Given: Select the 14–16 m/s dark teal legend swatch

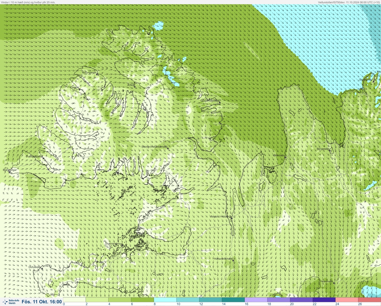Looking at the screenshot, I should click(233, 300).
